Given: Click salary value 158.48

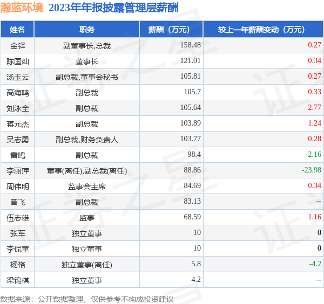Looking at the screenshot, I should pyautogui.click(x=190, y=45).
